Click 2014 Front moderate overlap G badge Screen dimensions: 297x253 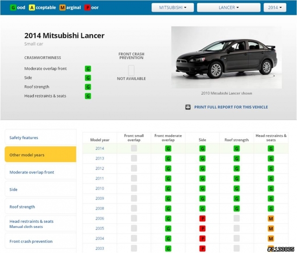pyautogui.click(x=168, y=149)
